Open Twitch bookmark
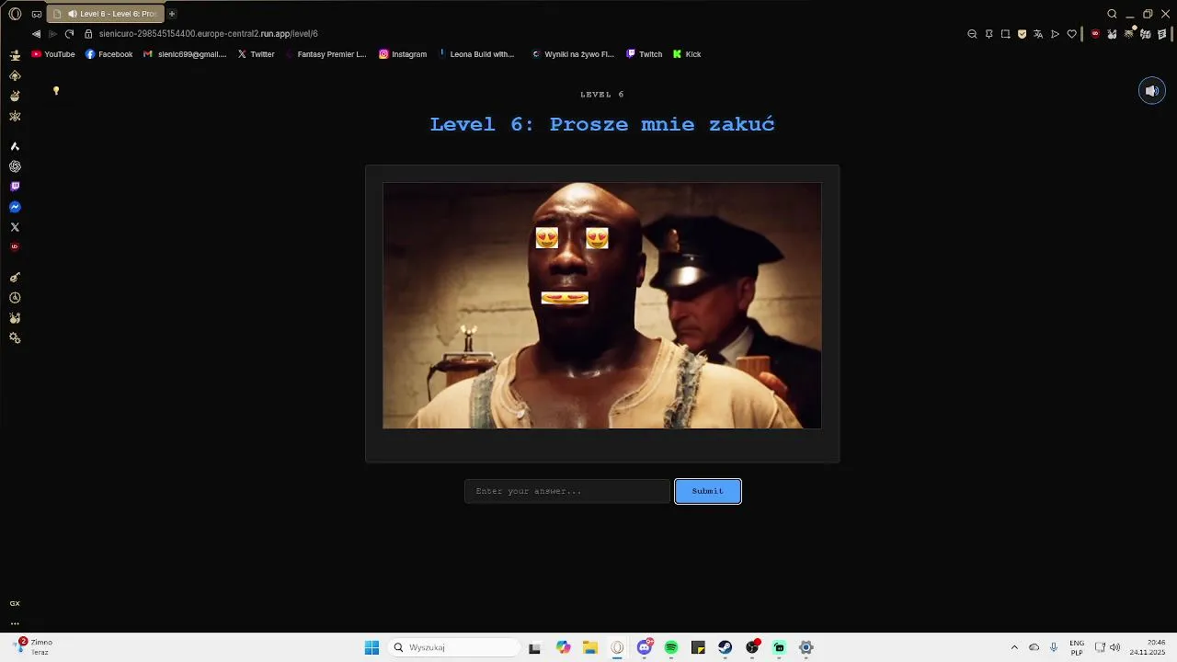The width and height of the screenshot is (1177, 662). [644, 54]
